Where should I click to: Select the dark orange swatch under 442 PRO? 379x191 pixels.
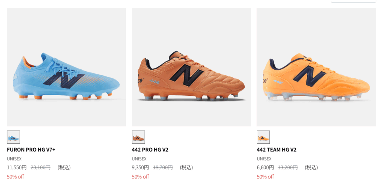(x=138, y=137)
